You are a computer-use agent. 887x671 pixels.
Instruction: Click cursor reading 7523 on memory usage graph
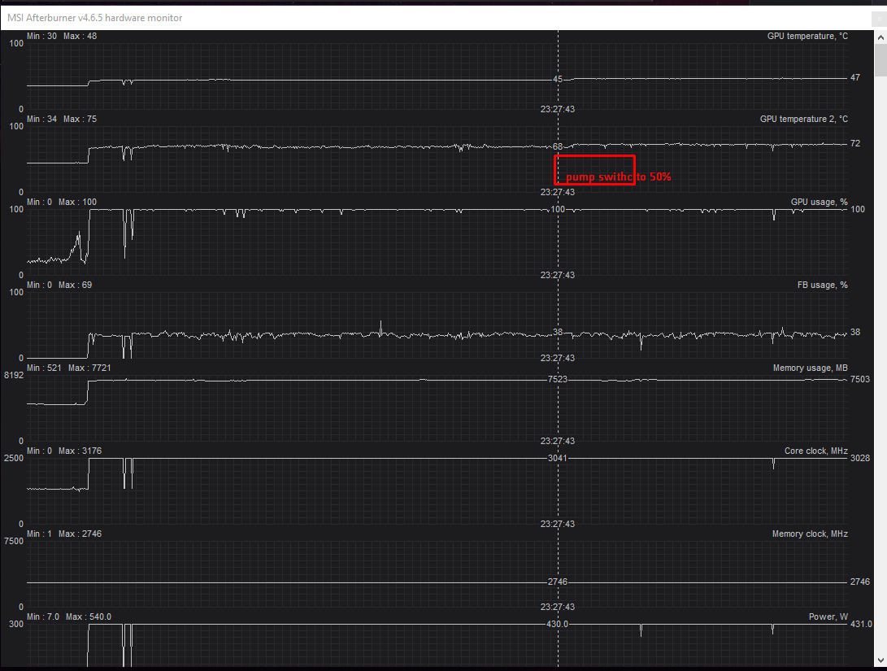[558, 380]
